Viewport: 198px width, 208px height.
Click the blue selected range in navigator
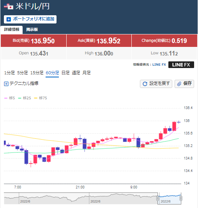tap(169, 199)
